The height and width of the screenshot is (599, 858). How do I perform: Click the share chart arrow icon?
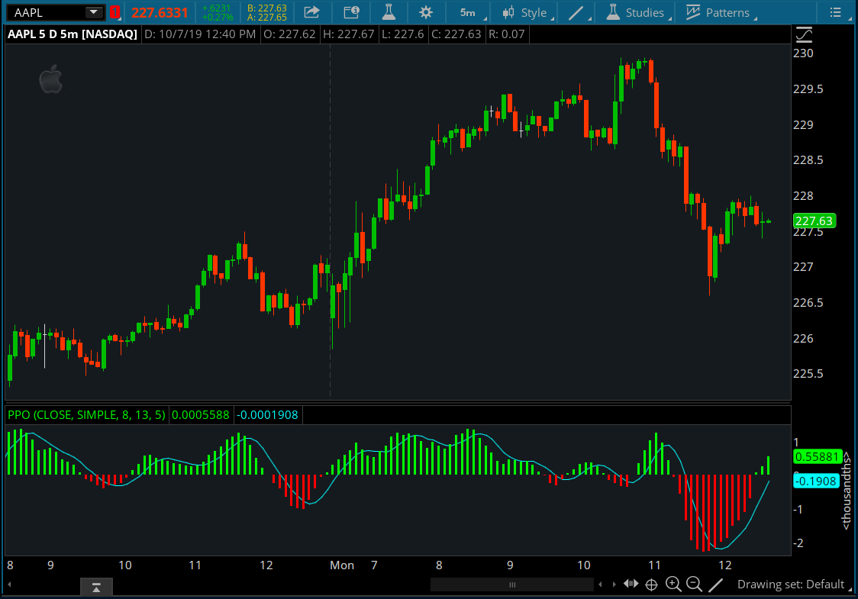click(311, 12)
